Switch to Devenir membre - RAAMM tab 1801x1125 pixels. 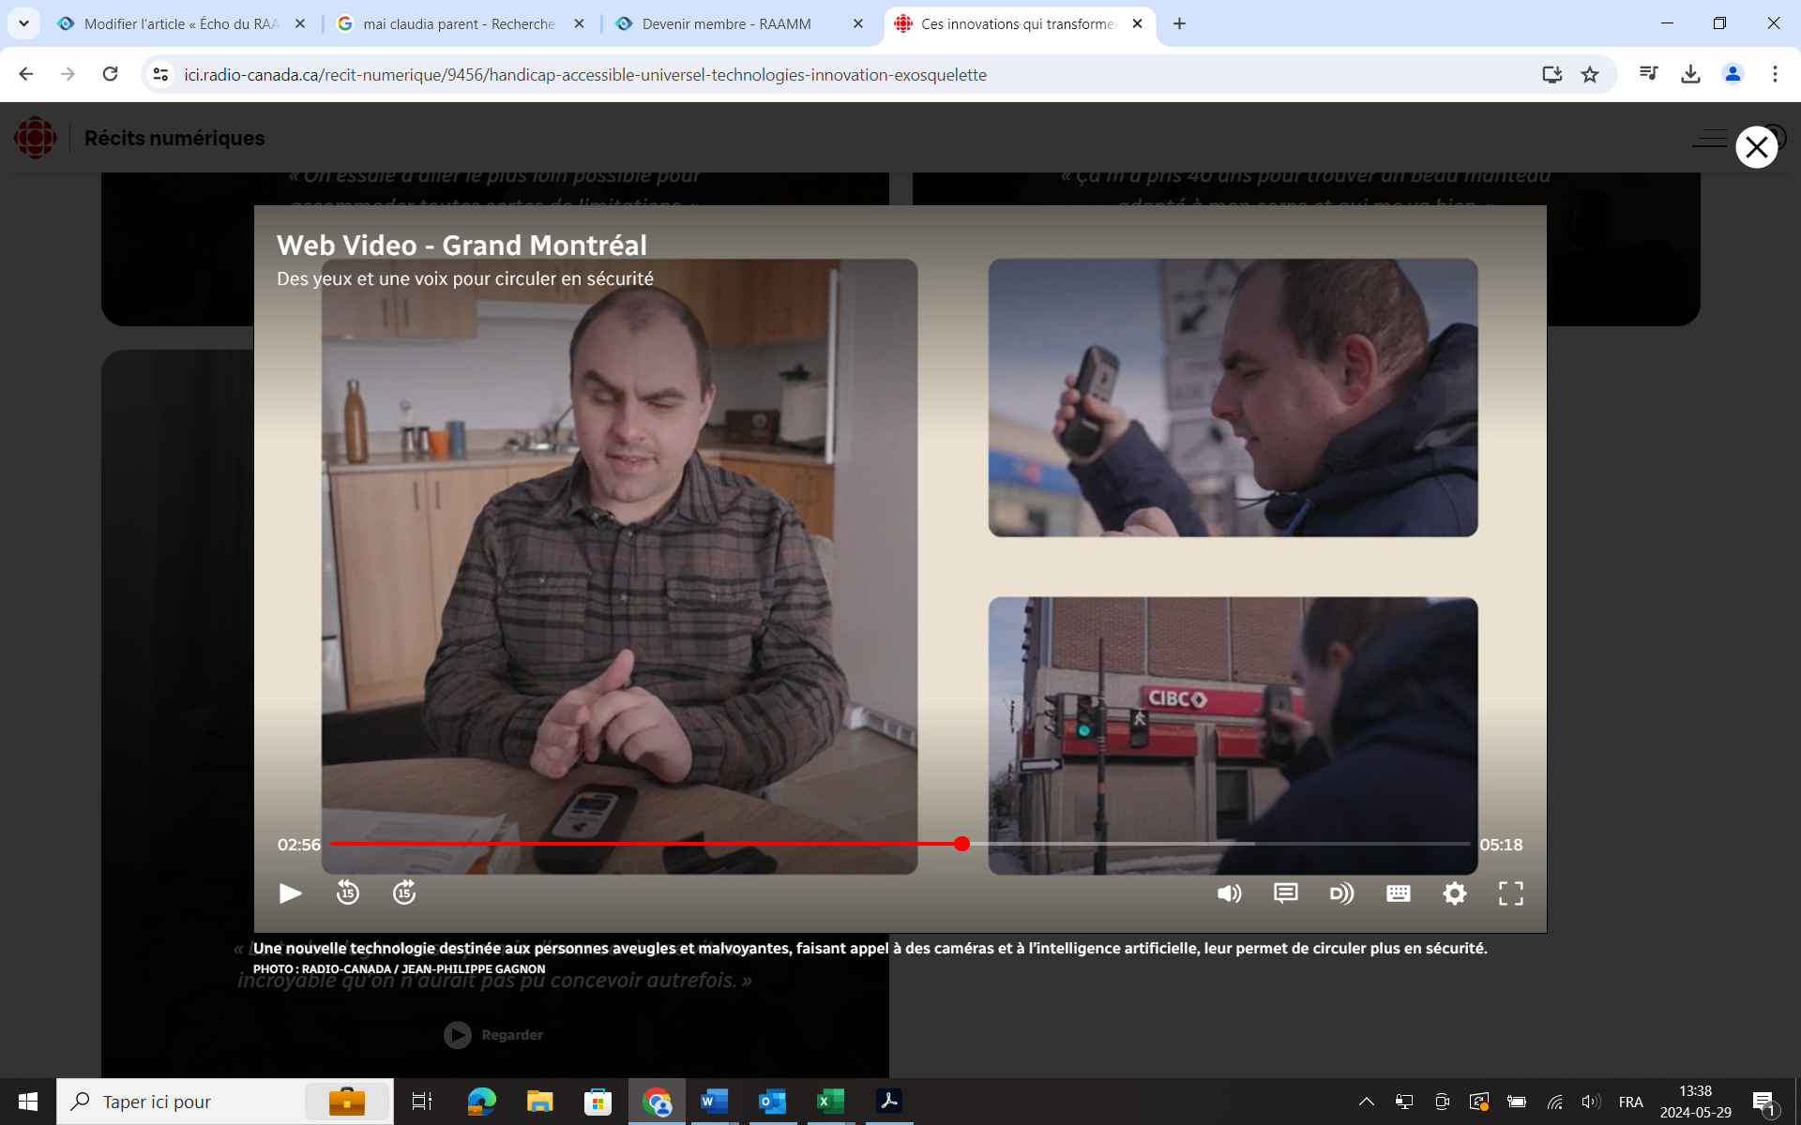point(727,23)
